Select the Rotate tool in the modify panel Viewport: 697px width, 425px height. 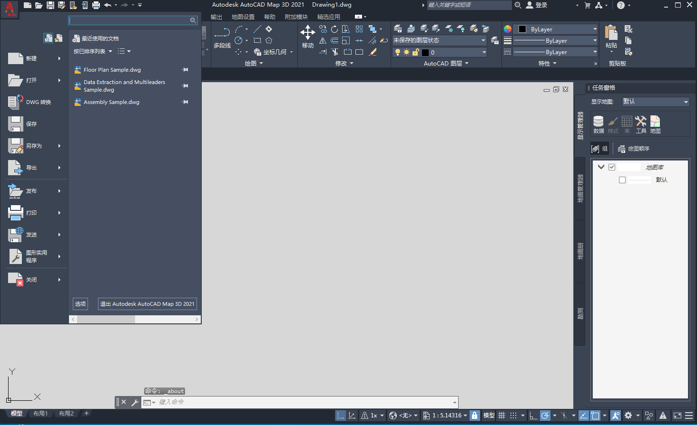pyautogui.click(x=334, y=29)
